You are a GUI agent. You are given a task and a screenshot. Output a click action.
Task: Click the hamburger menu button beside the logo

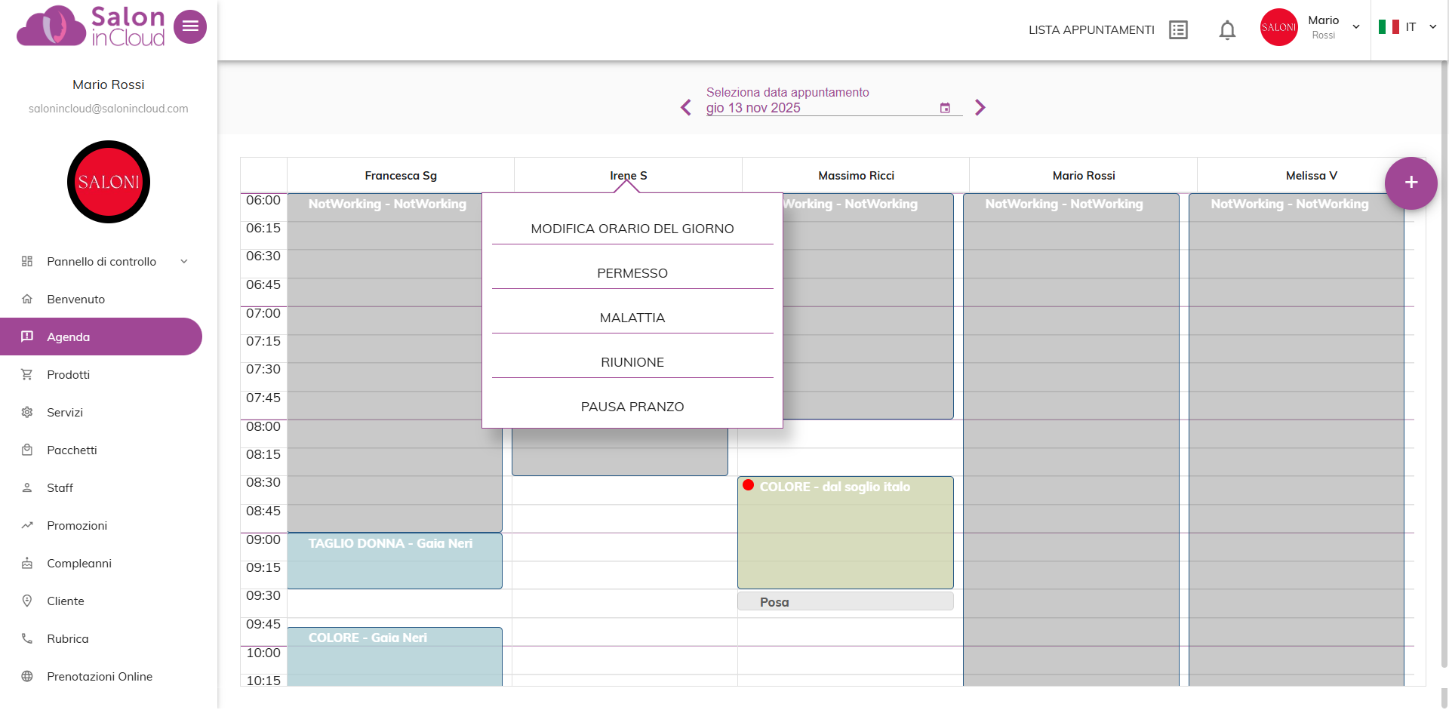pos(190,27)
